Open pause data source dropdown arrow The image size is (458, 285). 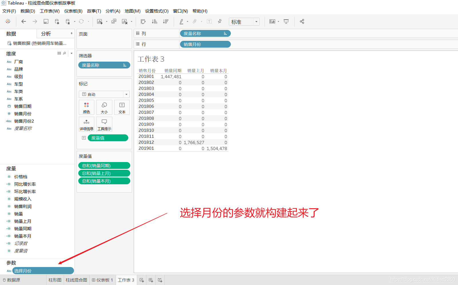pyautogui.click(x=75, y=21)
